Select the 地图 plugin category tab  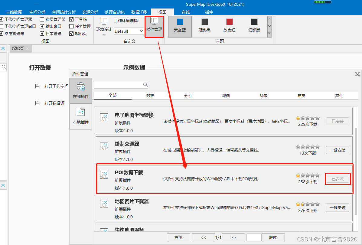[226, 95]
